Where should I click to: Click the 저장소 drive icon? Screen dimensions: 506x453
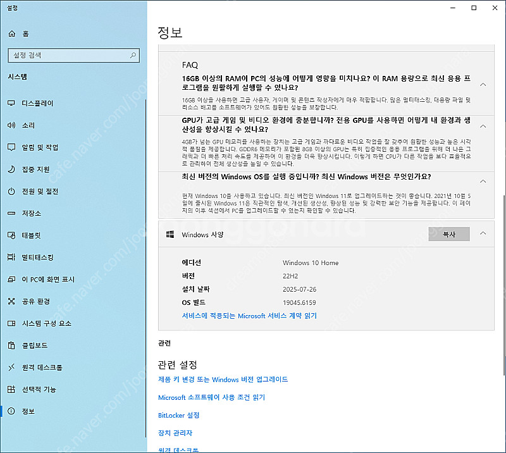tap(11, 213)
